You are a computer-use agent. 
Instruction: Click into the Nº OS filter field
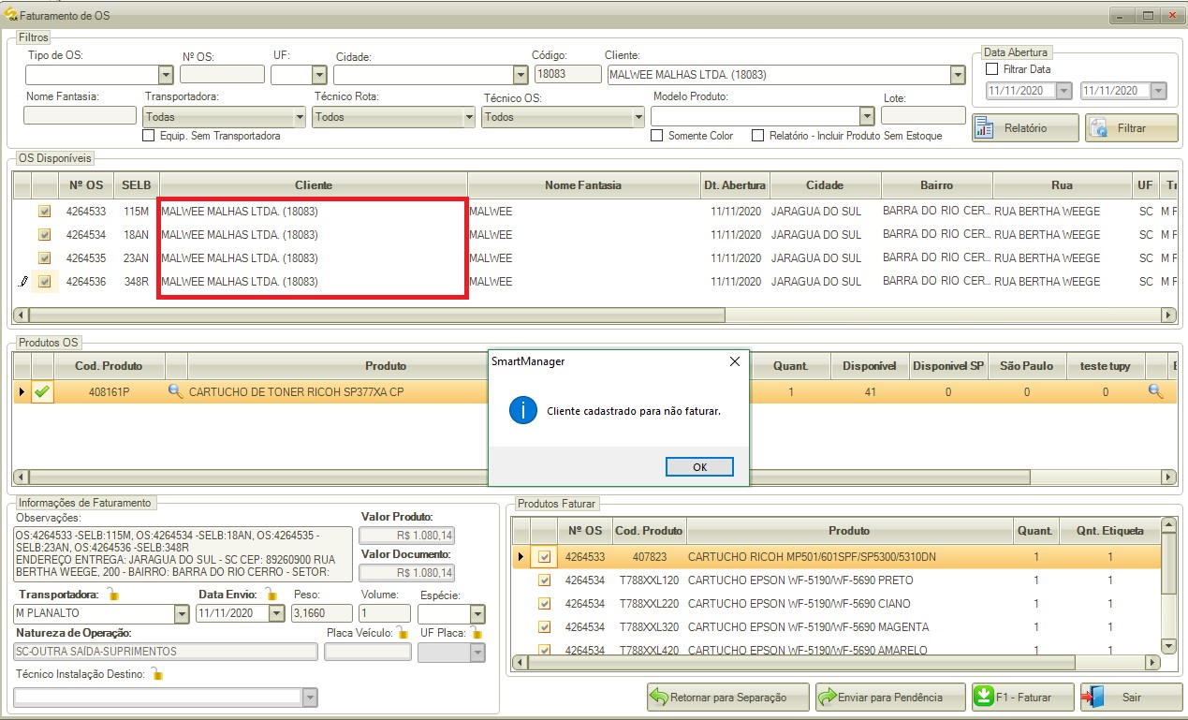coord(222,75)
